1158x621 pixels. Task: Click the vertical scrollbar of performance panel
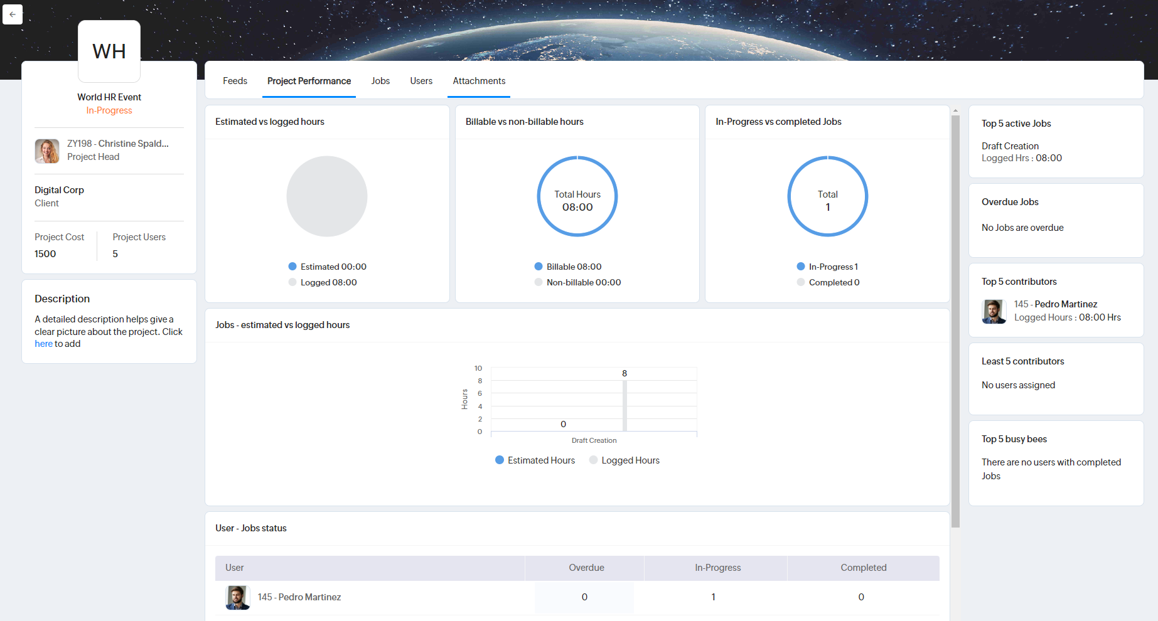click(955, 320)
